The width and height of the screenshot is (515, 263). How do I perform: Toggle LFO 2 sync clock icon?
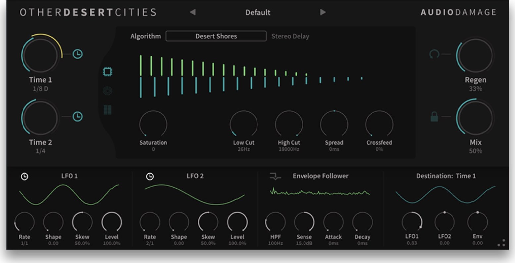[x=150, y=177]
